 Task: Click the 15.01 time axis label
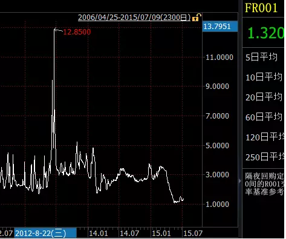pyautogui.click(x=161, y=234)
